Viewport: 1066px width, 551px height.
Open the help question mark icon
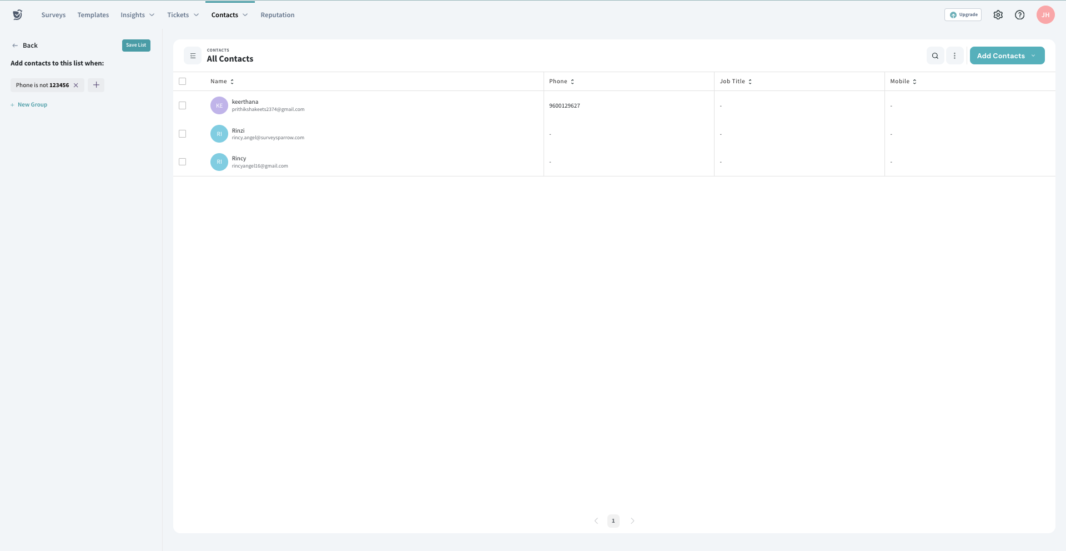coord(1019,15)
